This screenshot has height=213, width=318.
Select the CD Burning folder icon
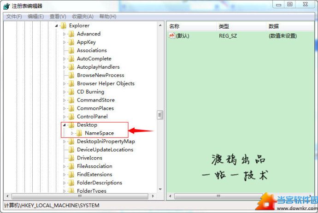[x=71, y=92]
